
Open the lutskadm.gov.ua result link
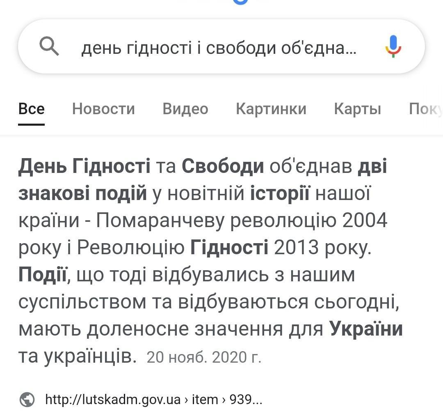[x=113, y=399]
